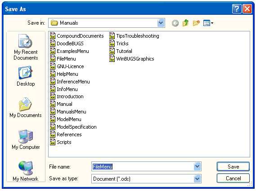Select the ManualsMenu file icon
This screenshot has width=256, height=191.
53,112
